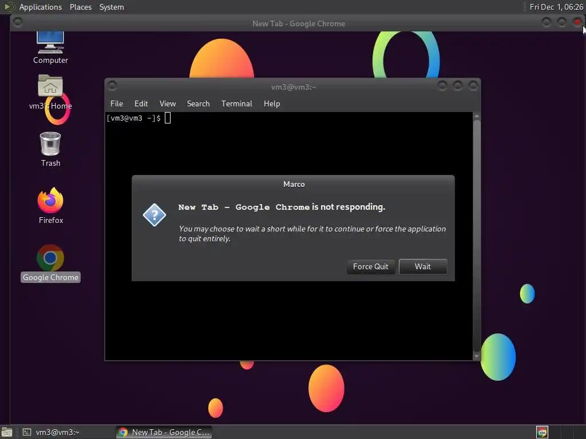Close the terminal window

tap(473, 86)
